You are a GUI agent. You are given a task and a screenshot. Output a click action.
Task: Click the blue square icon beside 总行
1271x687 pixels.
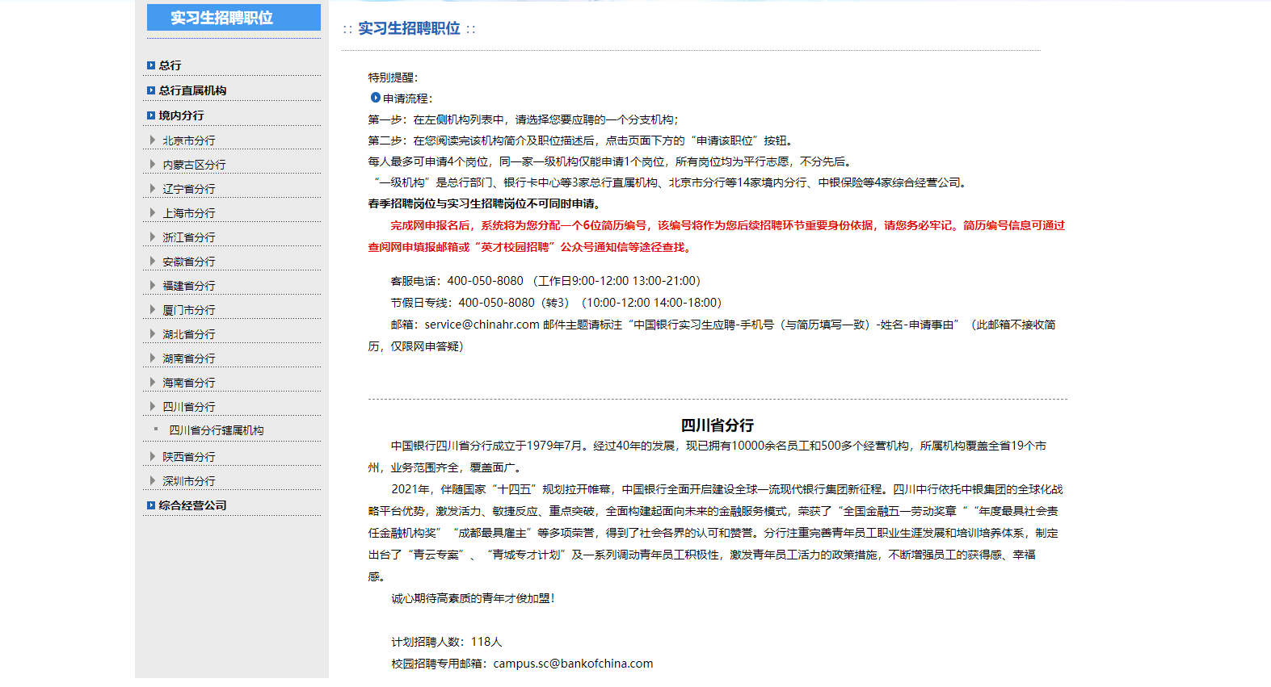click(151, 65)
